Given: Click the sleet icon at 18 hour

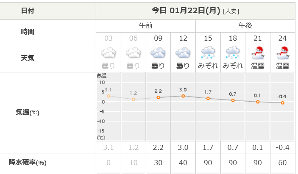Looking at the screenshot, I should pos(233,52).
